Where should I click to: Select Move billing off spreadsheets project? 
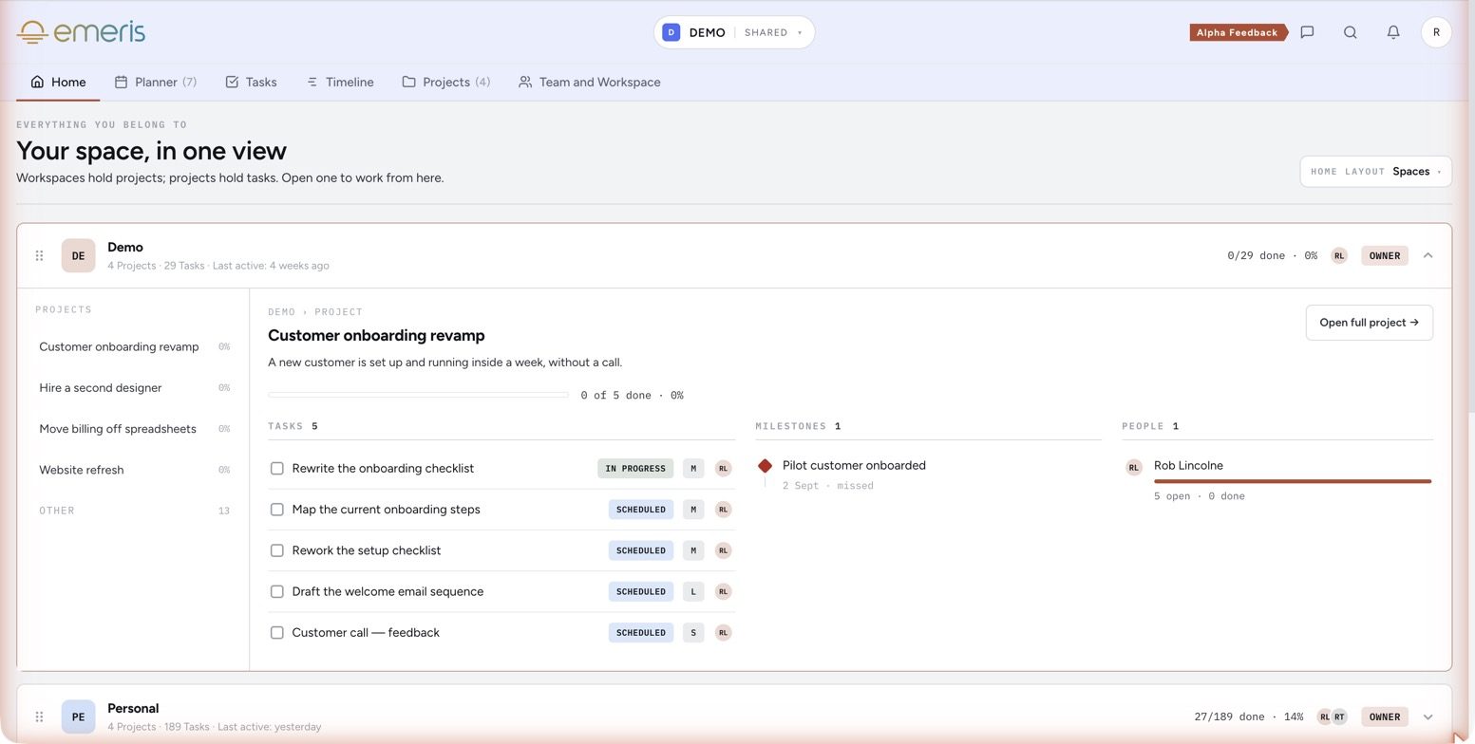[134, 429]
